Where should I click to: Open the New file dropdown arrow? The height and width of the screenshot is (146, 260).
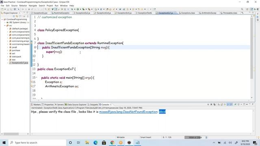5,9
